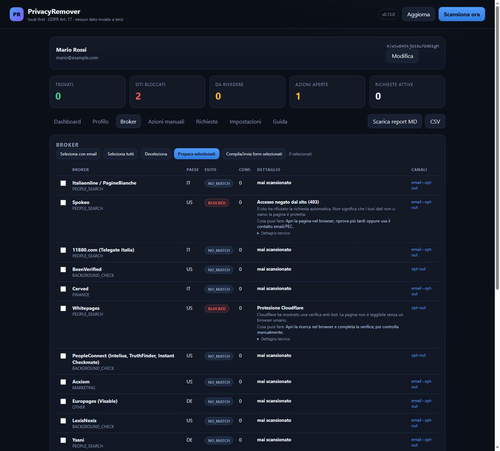
Task: Click the Azioni aperte stat card
Action: point(327,92)
